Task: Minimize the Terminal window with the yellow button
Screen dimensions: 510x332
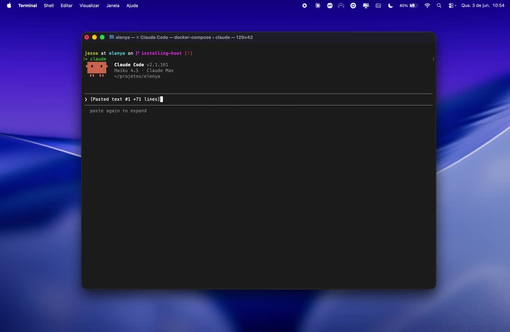Action: tap(94, 37)
